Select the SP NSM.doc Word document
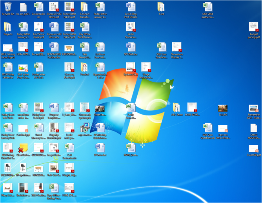Screen dimensions: 262x203 click(130, 48)
